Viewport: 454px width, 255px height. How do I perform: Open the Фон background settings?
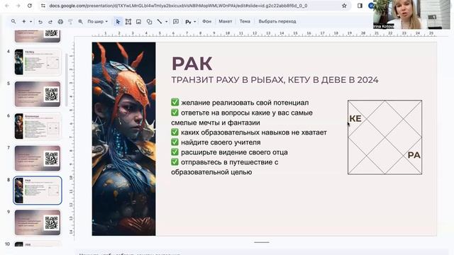point(206,21)
